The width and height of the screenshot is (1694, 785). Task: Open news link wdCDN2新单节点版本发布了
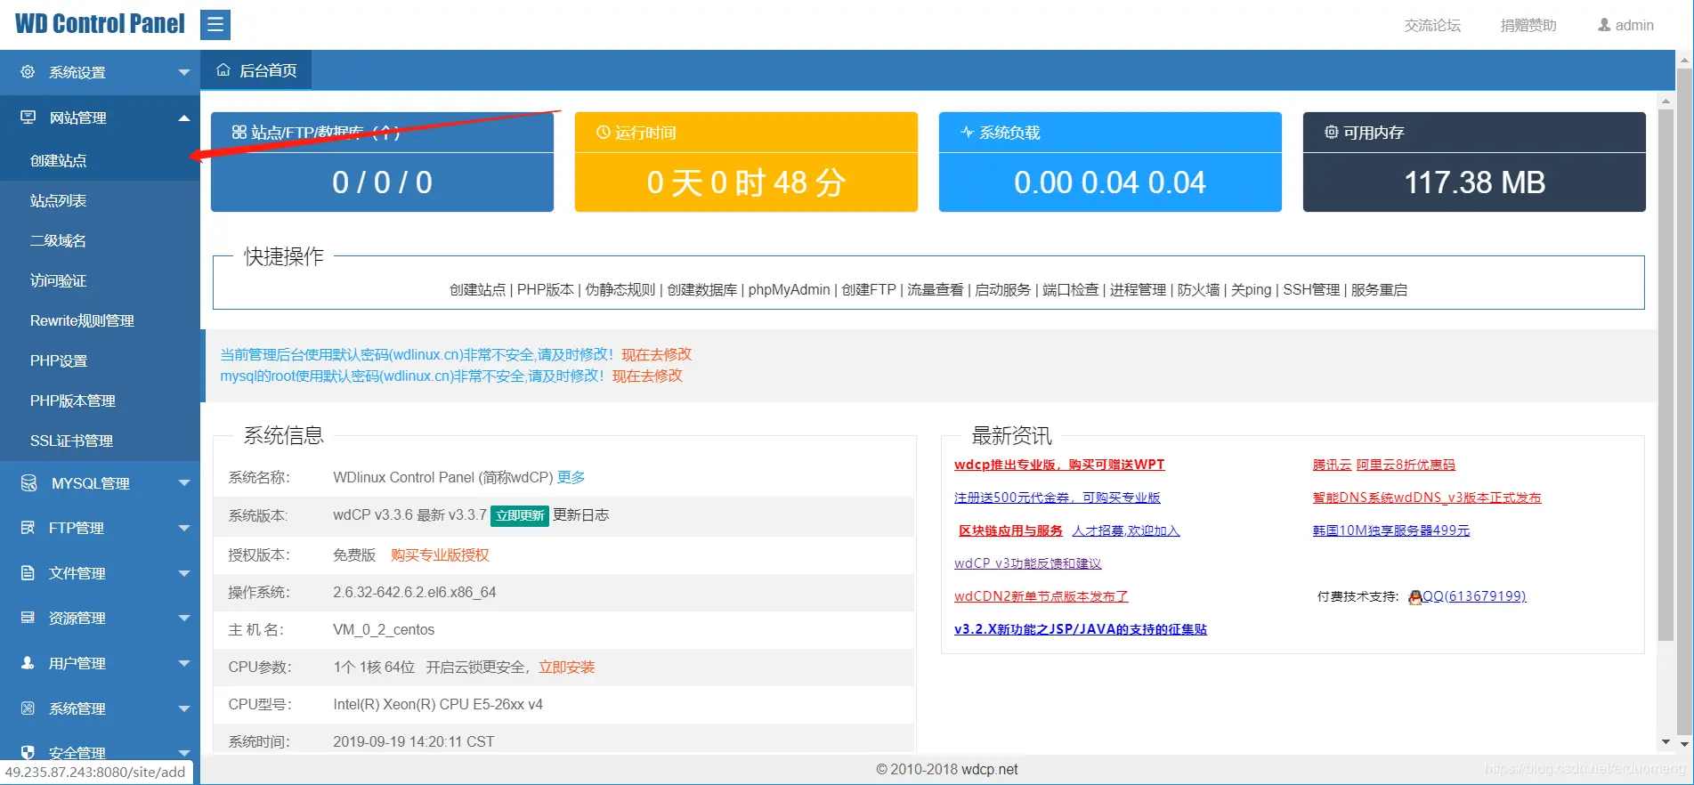1042,596
